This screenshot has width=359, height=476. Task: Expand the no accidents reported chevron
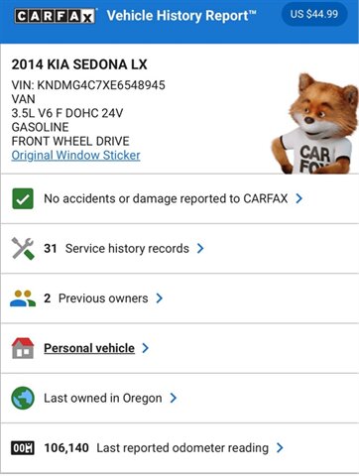(x=299, y=198)
